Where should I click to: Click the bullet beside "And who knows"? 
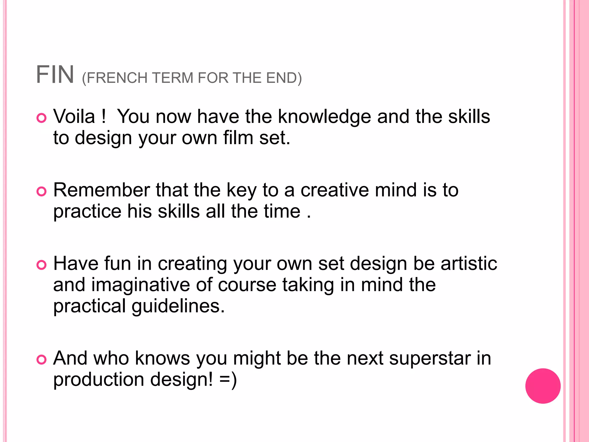tap(41, 359)
